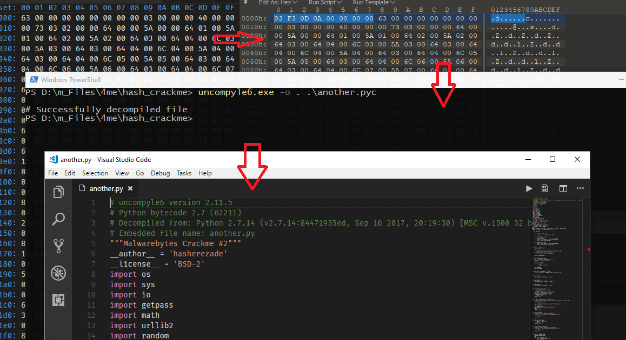Open the Go menu
Viewport: 626px width, 340px height.
(x=139, y=173)
